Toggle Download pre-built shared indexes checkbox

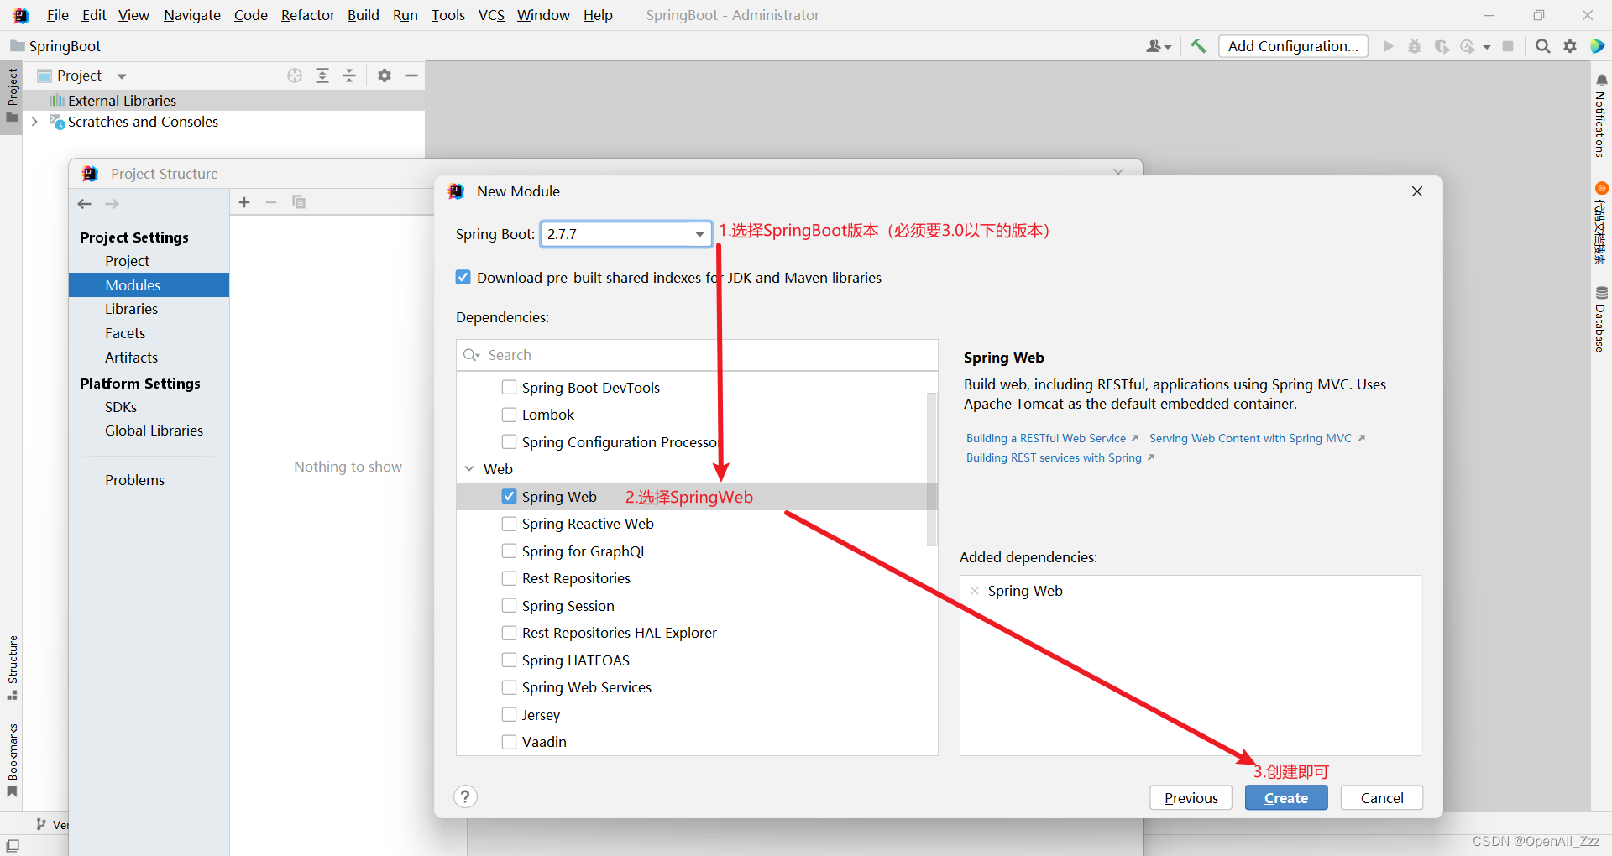(x=463, y=277)
